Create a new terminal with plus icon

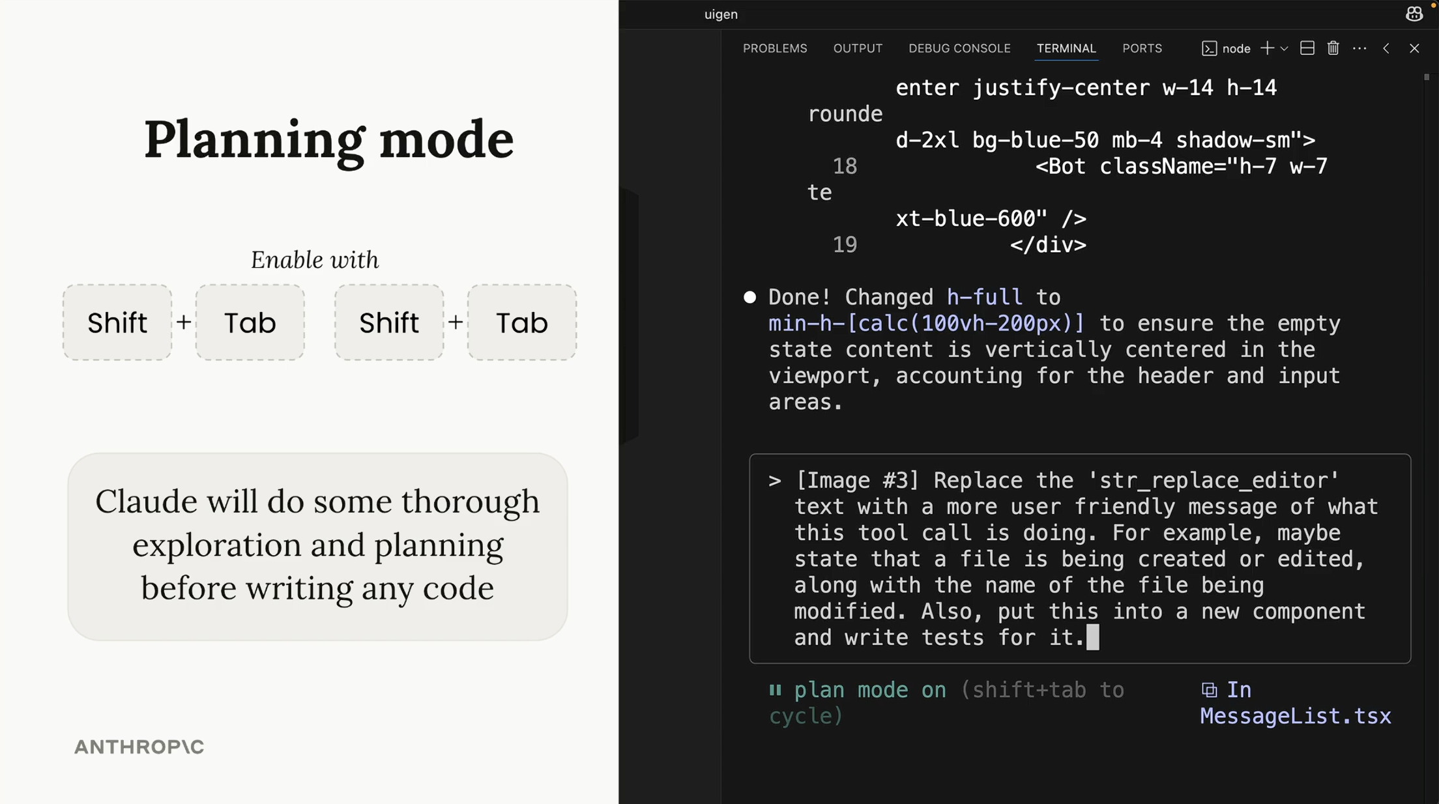(x=1267, y=48)
